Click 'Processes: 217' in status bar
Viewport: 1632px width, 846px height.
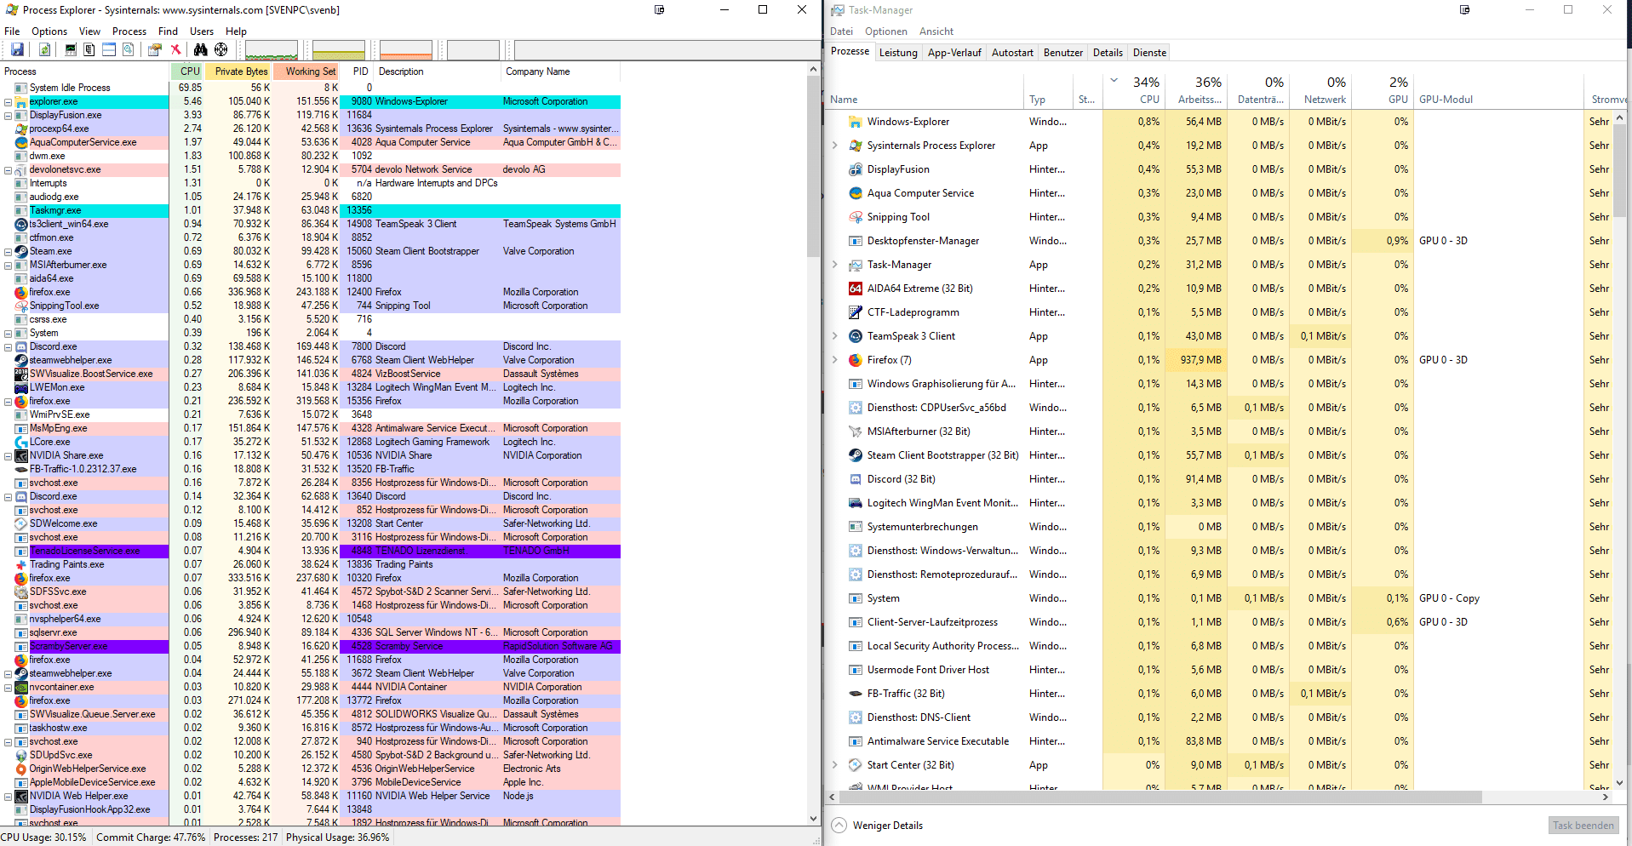pos(246,837)
